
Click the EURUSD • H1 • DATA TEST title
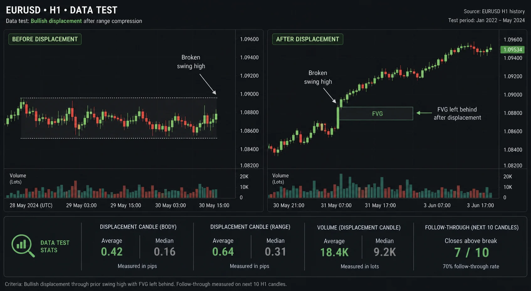coord(61,10)
